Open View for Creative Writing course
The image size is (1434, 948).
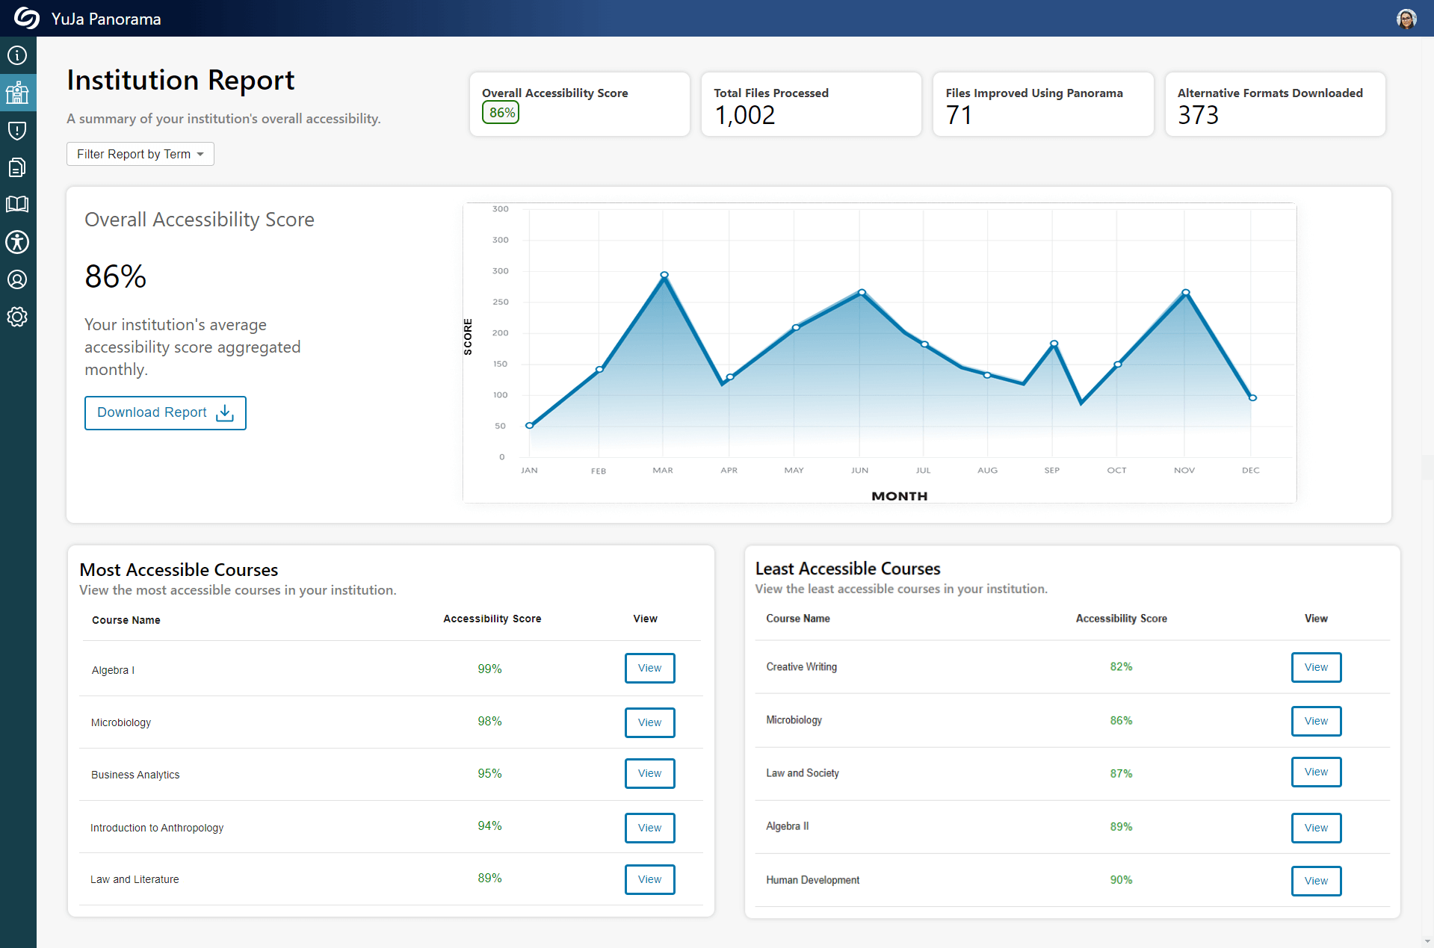click(1316, 667)
